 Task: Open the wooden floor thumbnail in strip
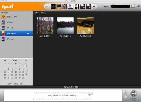tap(59, 7)
